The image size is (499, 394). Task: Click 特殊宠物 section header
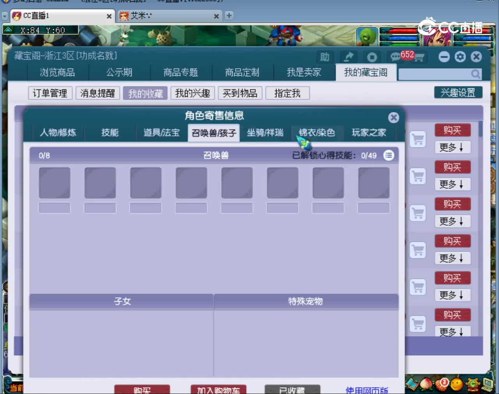coord(306,301)
